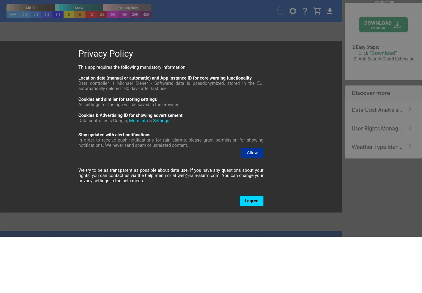Image resolution: width=422 pixels, height=293 pixels.
Task: Click the loading spinner icon
Action: click(x=280, y=11)
